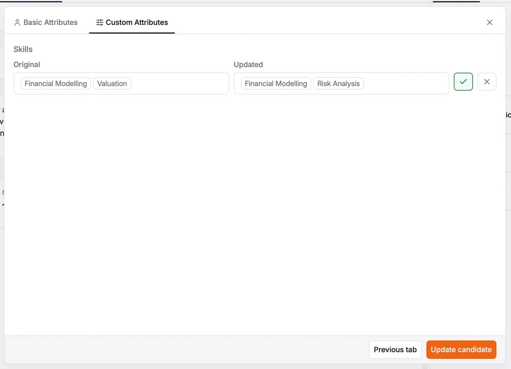Click the Update candidate button
This screenshot has width=511, height=369.
(x=461, y=350)
